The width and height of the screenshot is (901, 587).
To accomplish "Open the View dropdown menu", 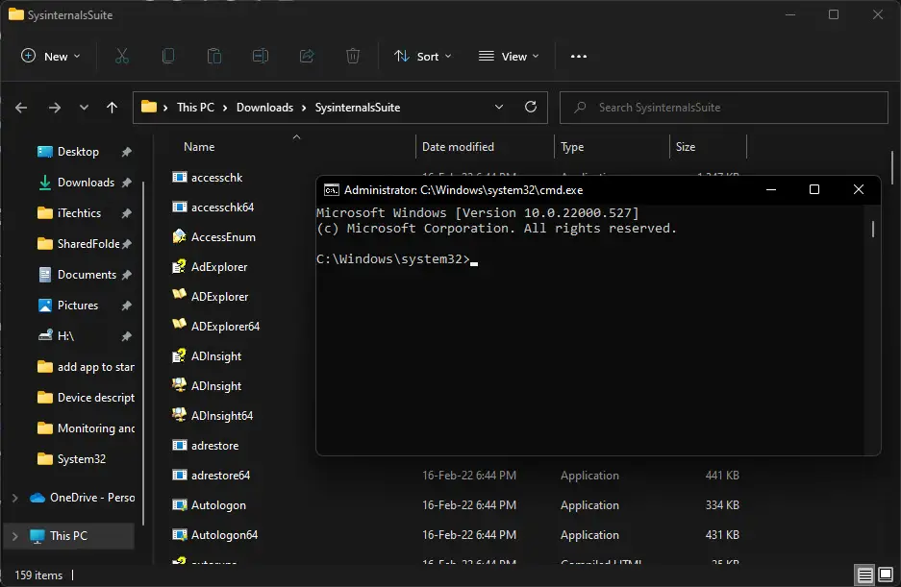I will point(509,57).
